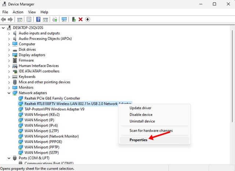Image resolution: width=235 pixels, height=171 pixels.
Task: Click the blue Help toolbar icon
Action: tap(38, 19)
